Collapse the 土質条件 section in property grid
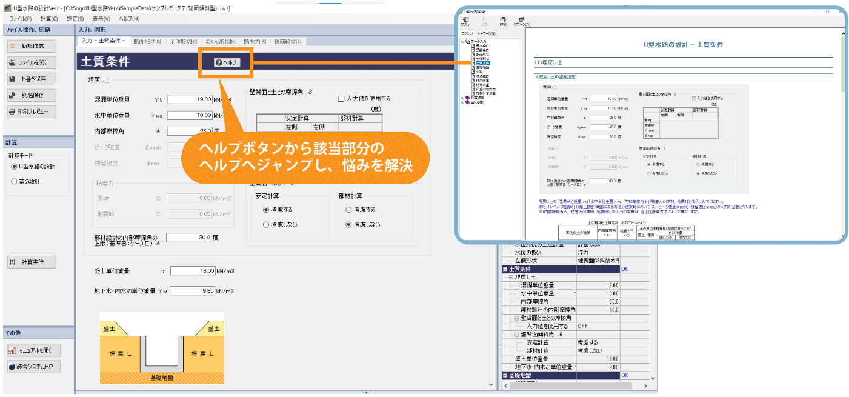Image resolution: width=849 pixels, height=397 pixels. [505, 269]
